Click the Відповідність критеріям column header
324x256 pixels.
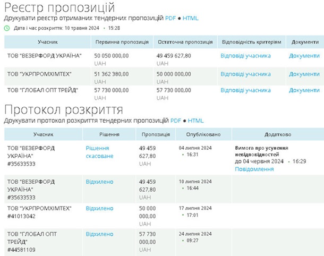[251, 41]
